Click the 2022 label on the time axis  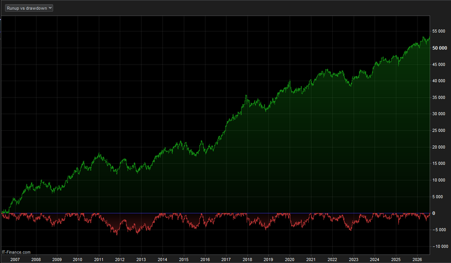332,259
